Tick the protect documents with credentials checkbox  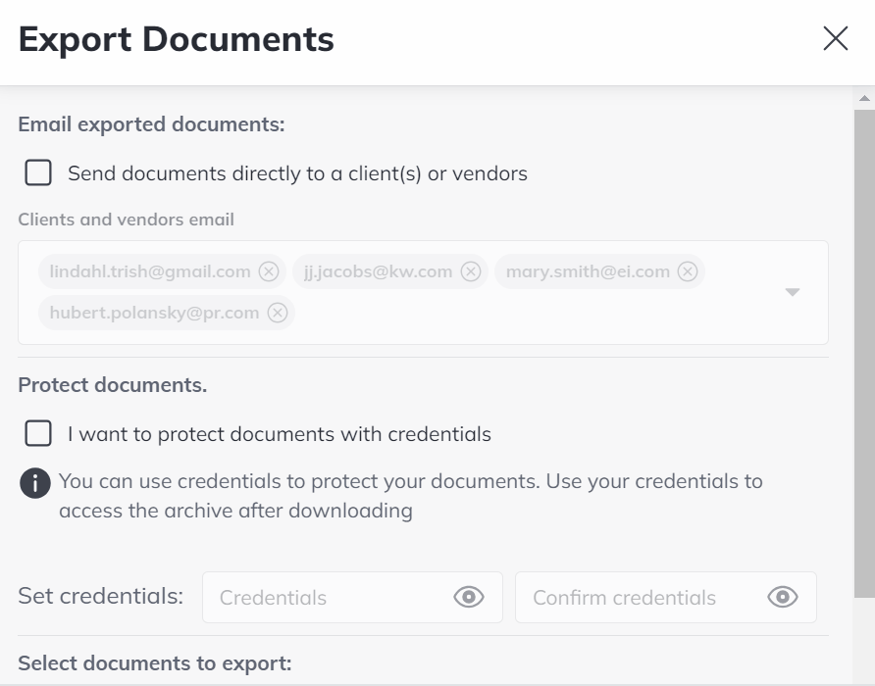[x=38, y=433]
